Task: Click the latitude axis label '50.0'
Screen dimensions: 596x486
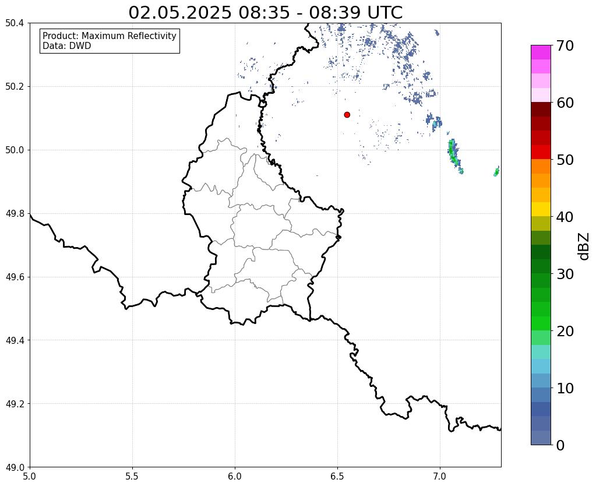Action: pos(15,150)
